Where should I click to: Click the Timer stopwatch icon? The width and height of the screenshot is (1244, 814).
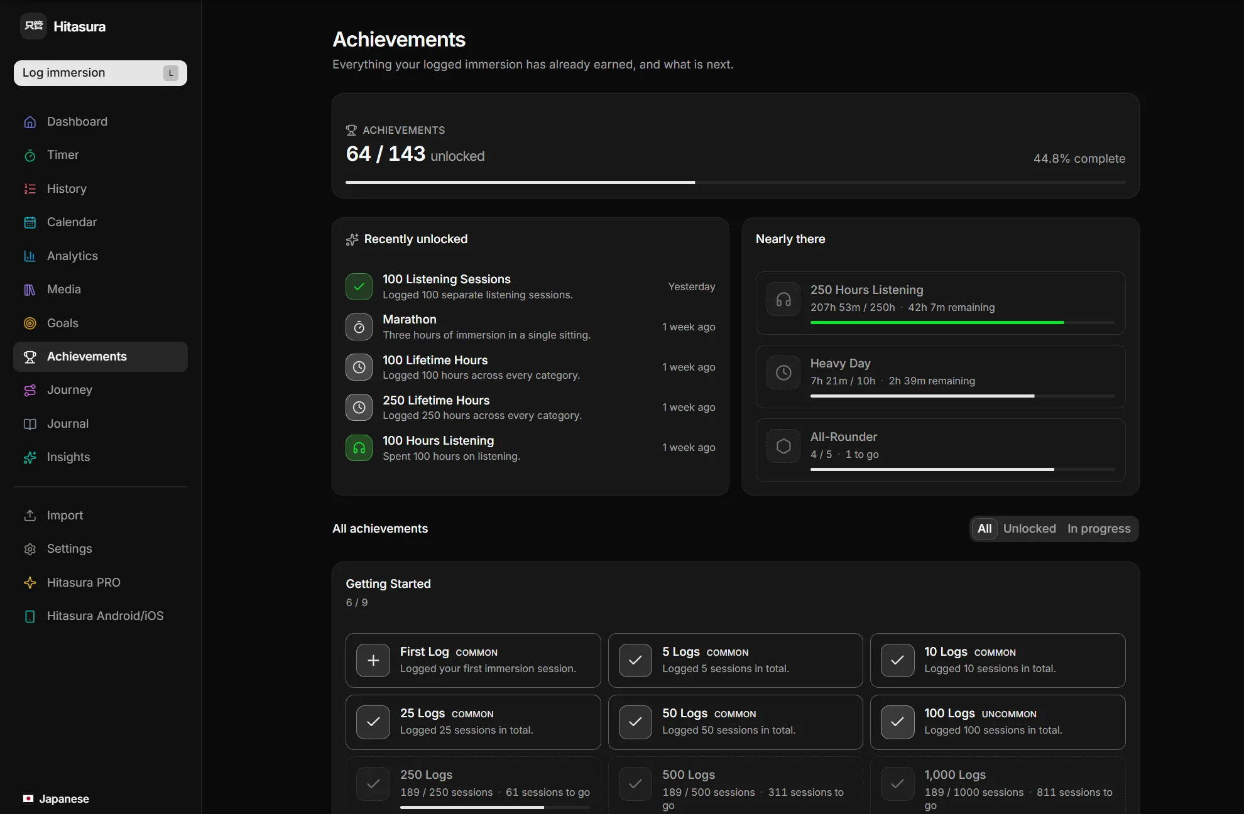click(x=30, y=155)
